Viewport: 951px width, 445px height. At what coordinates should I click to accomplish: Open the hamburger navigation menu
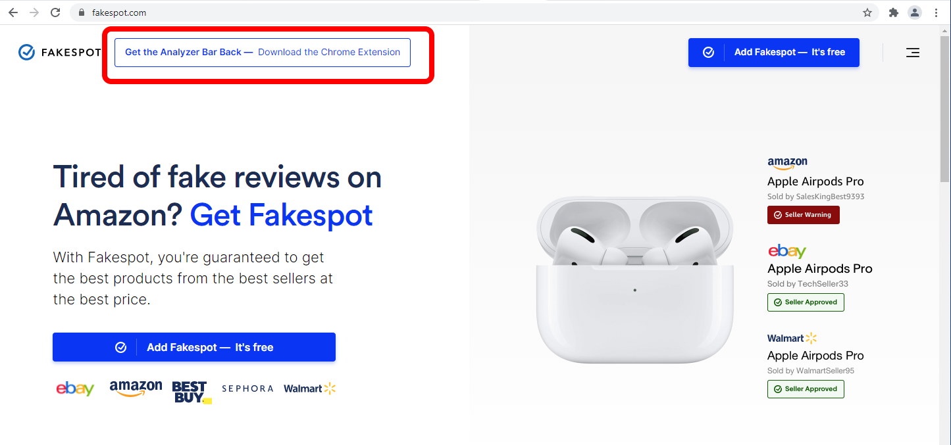click(913, 53)
